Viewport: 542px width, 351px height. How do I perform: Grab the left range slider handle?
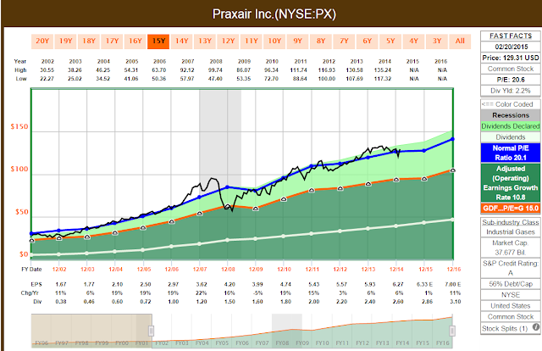(x=151, y=331)
